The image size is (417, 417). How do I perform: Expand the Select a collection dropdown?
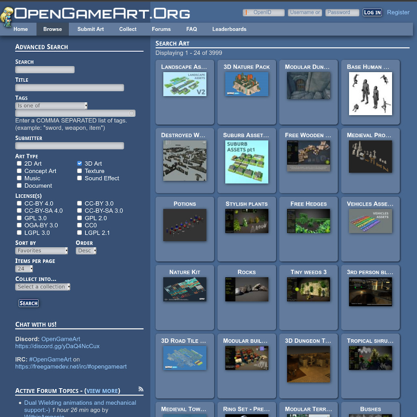pyautogui.click(x=43, y=287)
